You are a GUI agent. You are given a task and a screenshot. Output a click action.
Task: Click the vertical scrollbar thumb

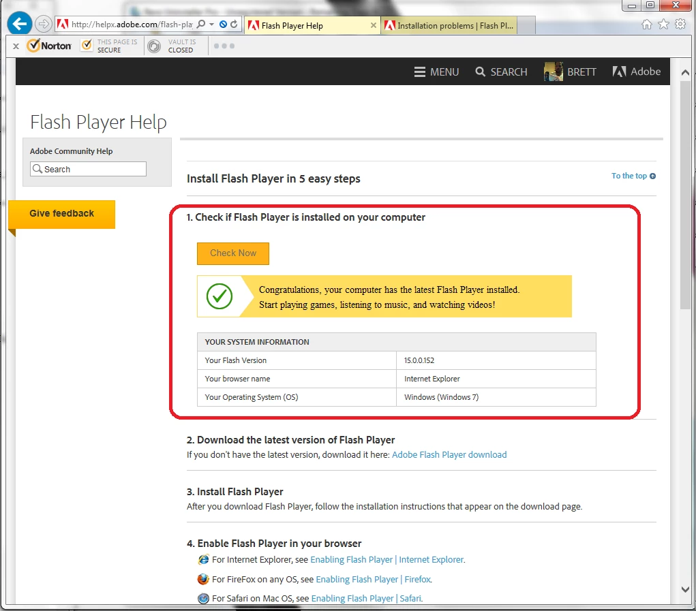[x=685, y=195]
